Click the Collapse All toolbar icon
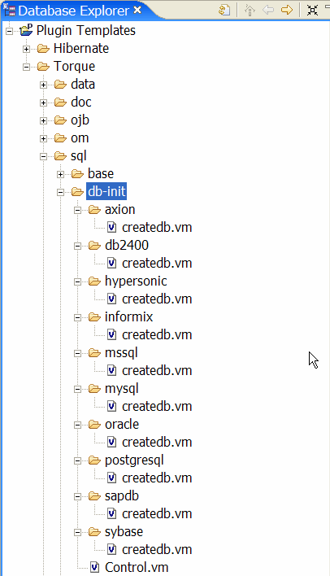The width and height of the screenshot is (330, 576). 312,10
